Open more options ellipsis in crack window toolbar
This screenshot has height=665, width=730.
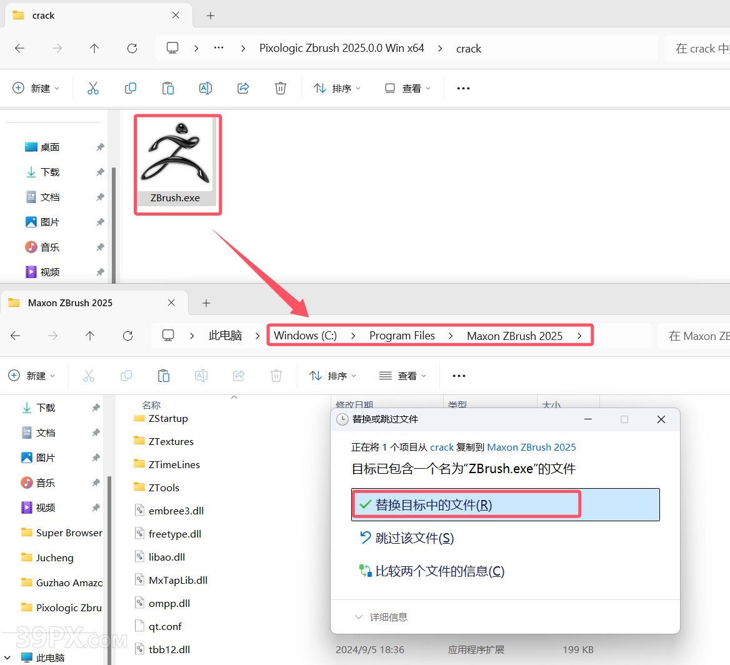[463, 88]
